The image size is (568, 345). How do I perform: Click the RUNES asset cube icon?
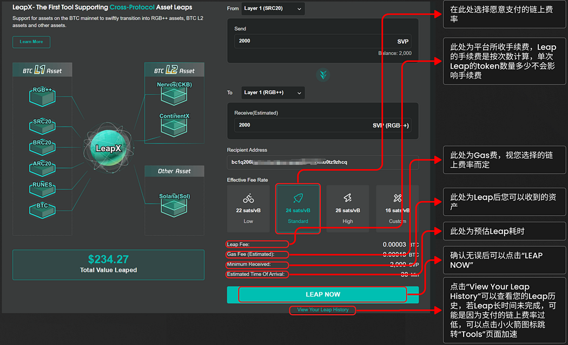pyautogui.click(x=42, y=188)
